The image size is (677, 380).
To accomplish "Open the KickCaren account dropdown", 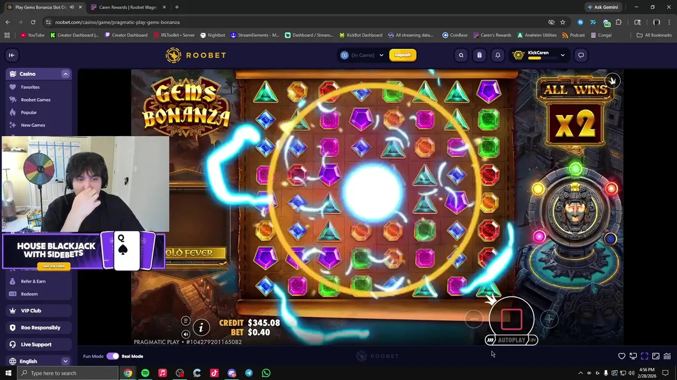I will point(539,55).
